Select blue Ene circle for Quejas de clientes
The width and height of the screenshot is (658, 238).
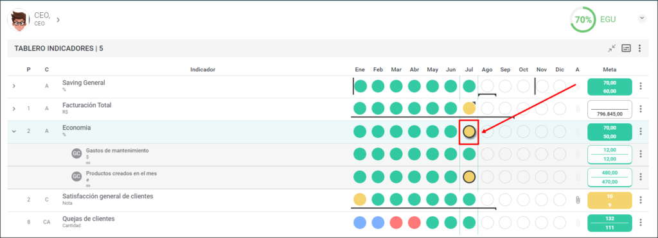point(360,222)
